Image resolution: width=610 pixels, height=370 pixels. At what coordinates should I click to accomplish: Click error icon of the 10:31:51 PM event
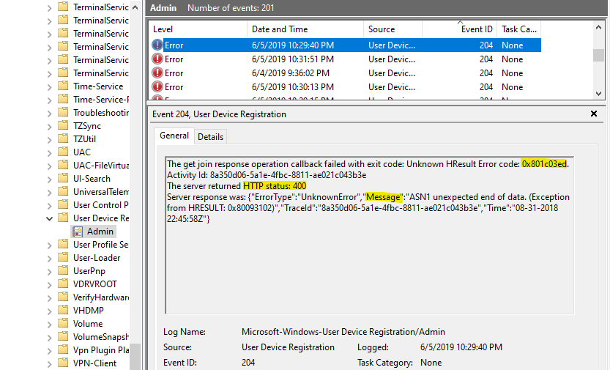click(x=157, y=59)
